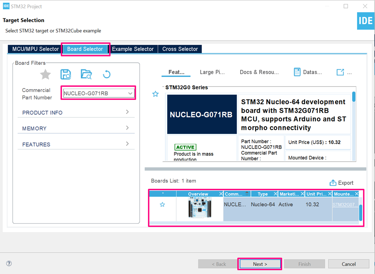This screenshot has width=375, height=274.
Task: Open help question mark icon
Action: [x=9, y=264]
